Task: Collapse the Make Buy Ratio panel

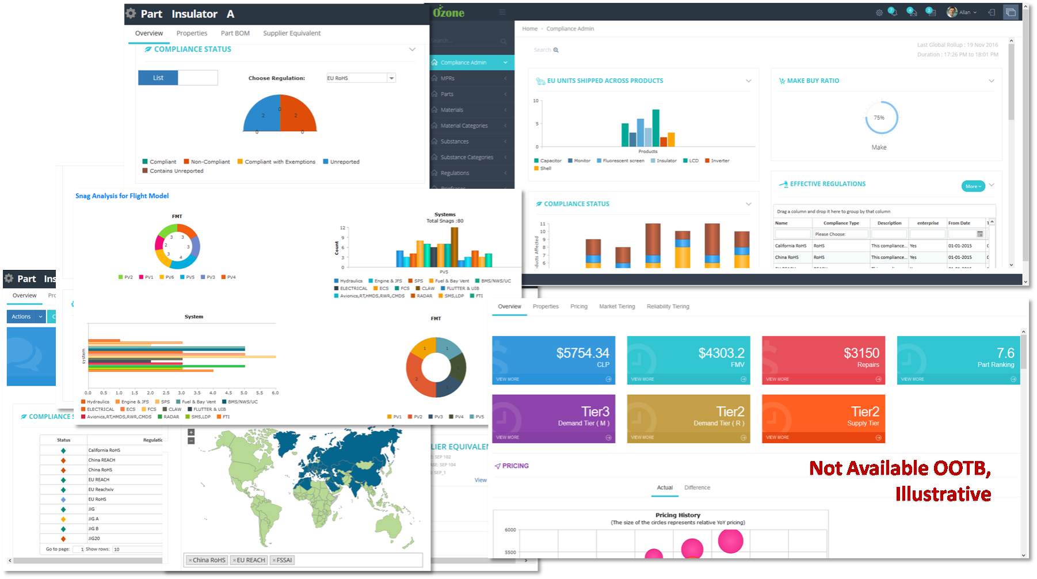Action: (991, 81)
